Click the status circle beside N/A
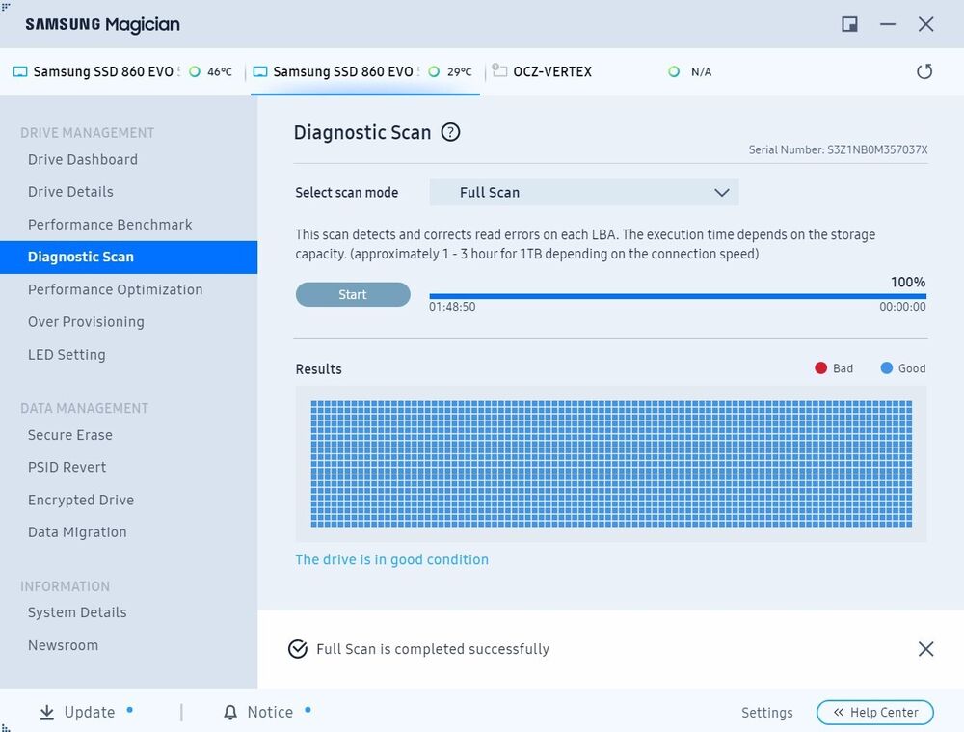This screenshot has height=732, width=964. pyautogui.click(x=674, y=71)
